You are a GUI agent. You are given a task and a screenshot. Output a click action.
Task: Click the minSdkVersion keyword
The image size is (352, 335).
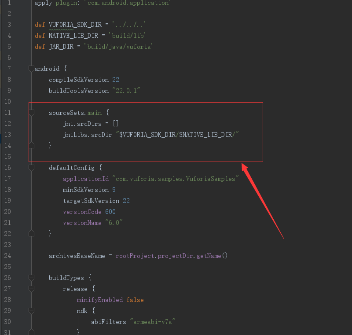coord(86,190)
